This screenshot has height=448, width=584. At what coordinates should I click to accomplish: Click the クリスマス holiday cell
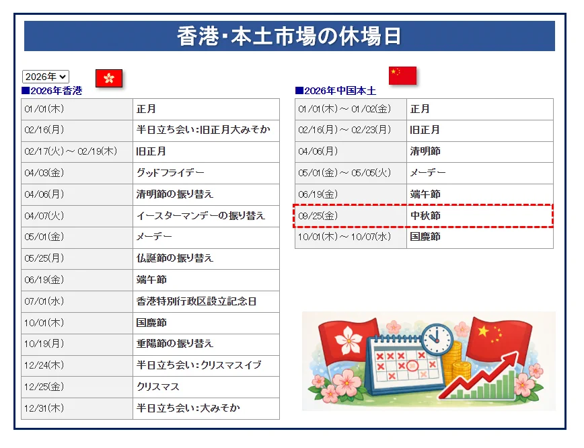206,387
